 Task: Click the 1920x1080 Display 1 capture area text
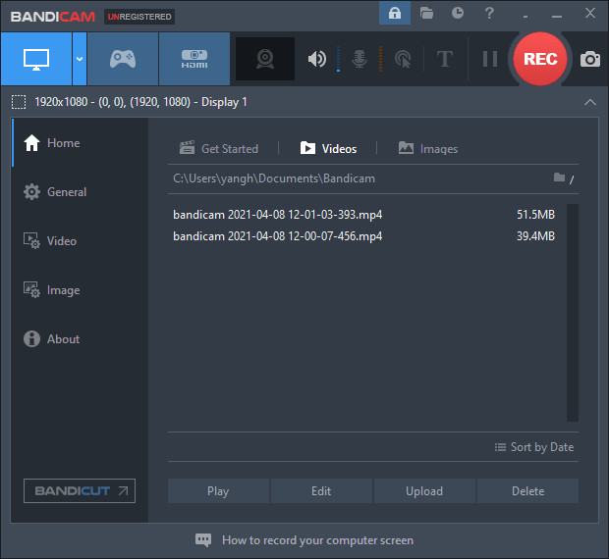point(140,102)
